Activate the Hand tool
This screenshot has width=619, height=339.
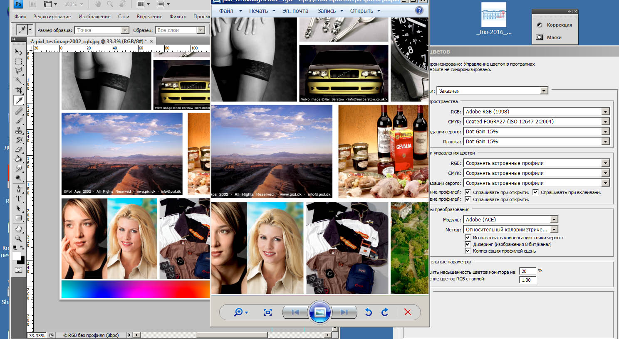coord(19,229)
